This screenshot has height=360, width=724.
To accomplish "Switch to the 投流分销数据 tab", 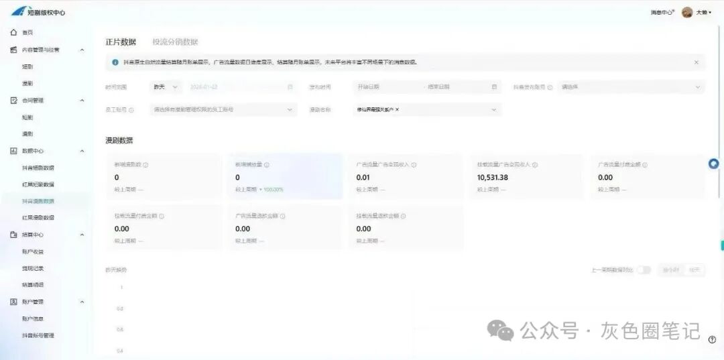I will pos(175,42).
